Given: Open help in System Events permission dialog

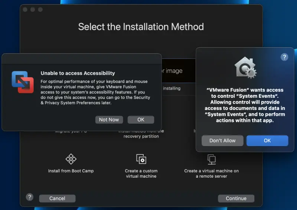Looking at the screenshot, I should 284,57.
